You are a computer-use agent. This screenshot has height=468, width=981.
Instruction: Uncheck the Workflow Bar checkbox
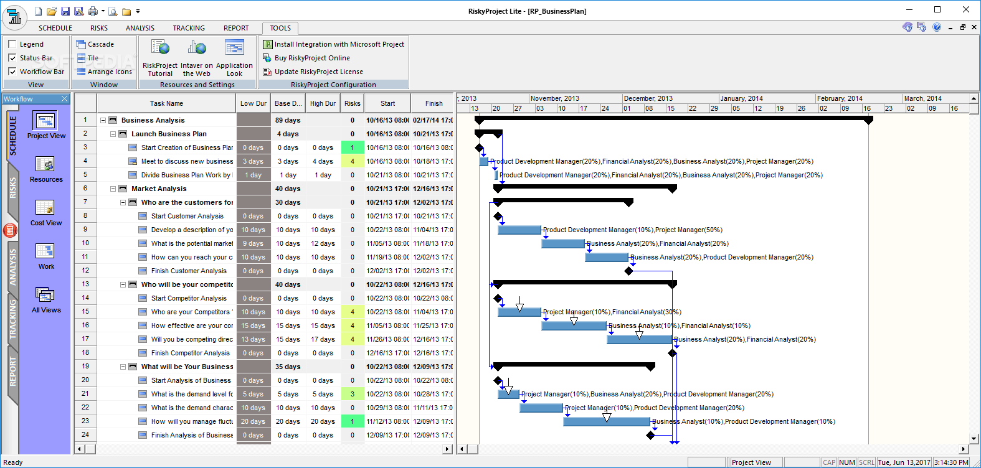12,72
